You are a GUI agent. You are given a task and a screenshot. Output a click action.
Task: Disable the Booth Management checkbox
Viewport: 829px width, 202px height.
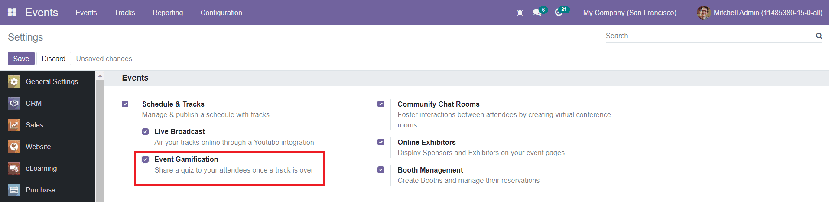click(380, 170)
